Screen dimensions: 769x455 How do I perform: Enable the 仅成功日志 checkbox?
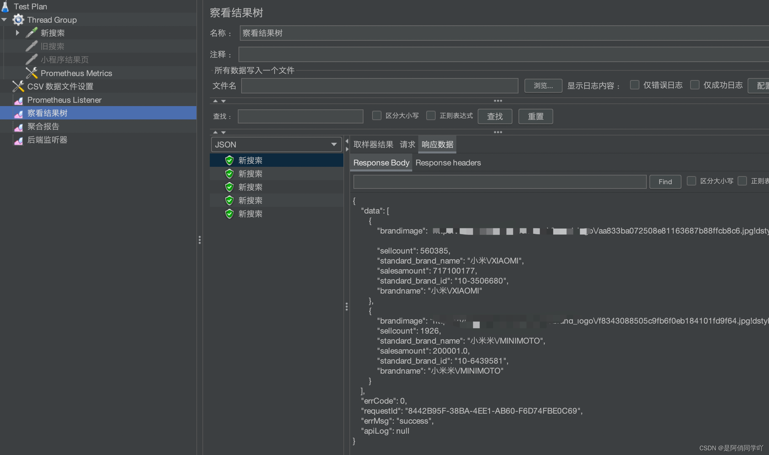pyautogui.click(x=695, y=85)
